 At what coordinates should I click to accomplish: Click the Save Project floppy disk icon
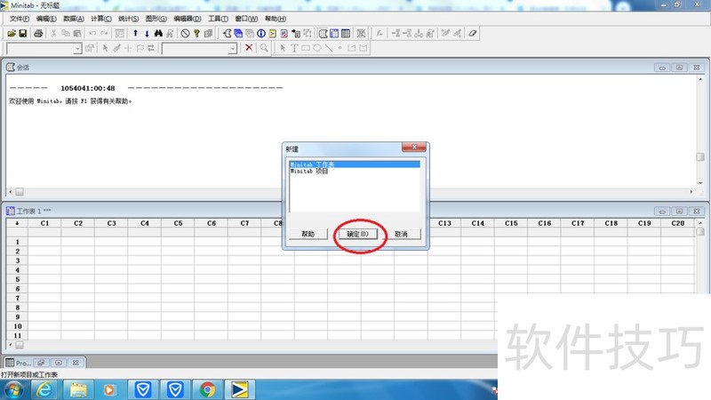23,33
